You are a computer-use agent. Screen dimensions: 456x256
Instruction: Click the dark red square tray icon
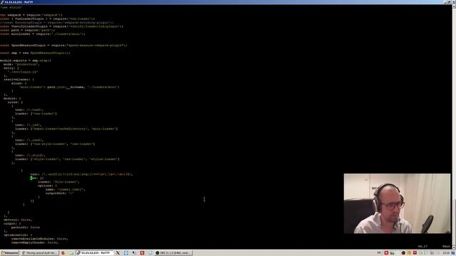[x=415, y=253]
